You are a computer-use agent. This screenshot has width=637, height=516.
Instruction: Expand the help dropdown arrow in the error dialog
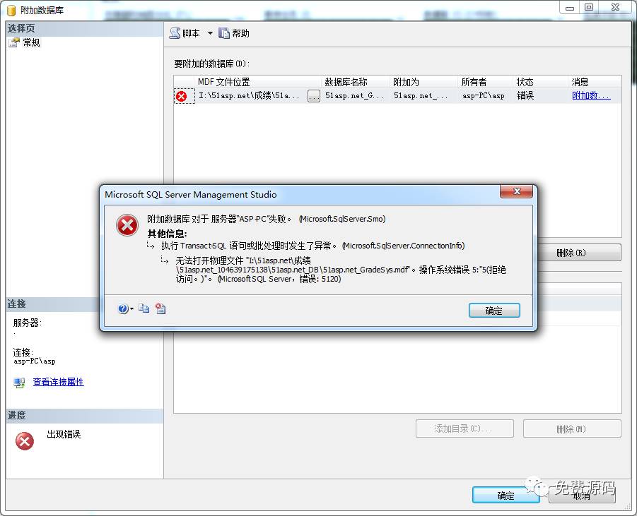(132, 309)
